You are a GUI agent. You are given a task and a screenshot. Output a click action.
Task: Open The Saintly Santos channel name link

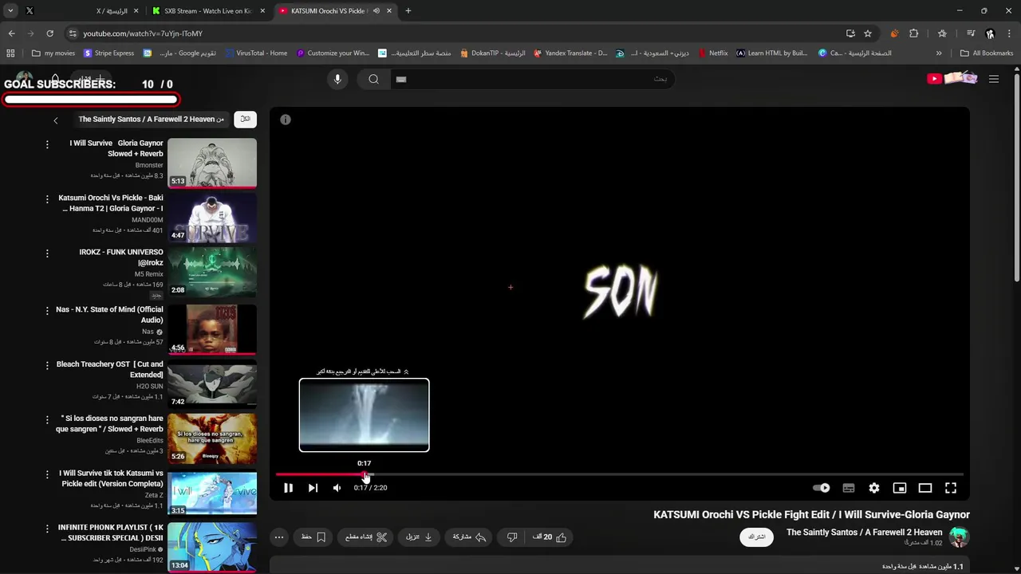(x=864, y=533)
